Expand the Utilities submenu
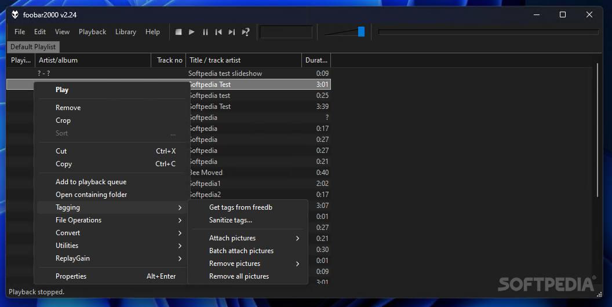The height and width of the screenshot is (307, 612). click(x=111, y=246)
